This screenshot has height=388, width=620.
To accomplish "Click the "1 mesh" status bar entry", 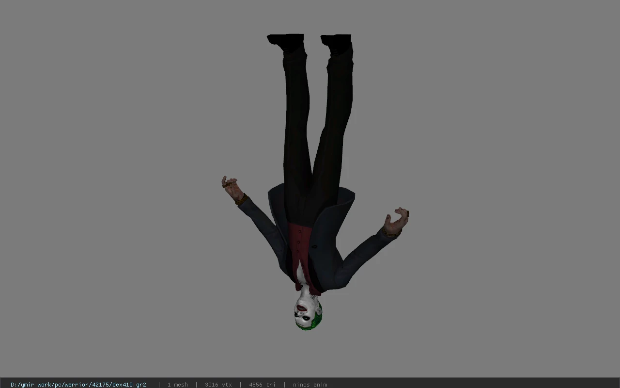I will (178, 385).
